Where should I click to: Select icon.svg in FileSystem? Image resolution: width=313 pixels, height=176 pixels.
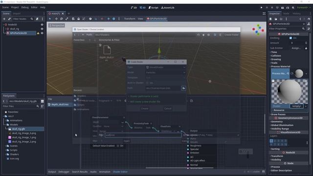14,158
